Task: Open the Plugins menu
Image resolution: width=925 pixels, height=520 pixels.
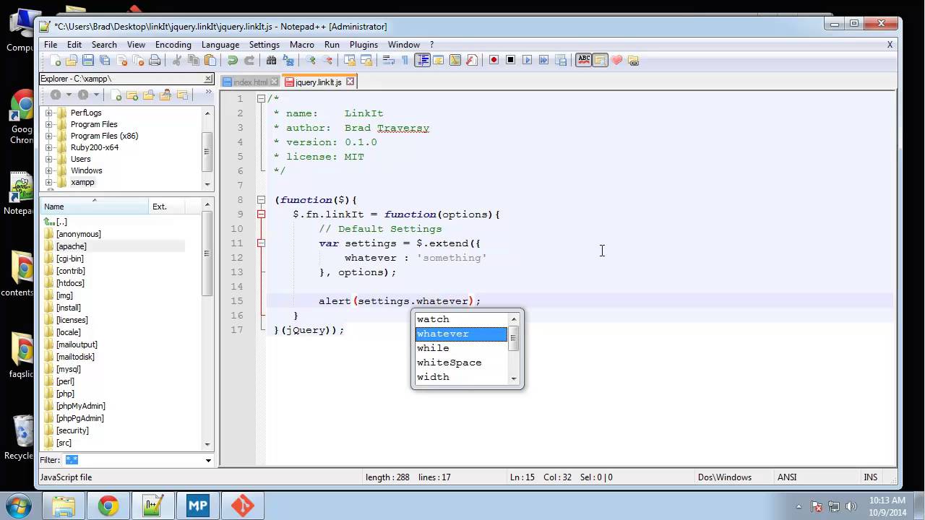Action: point(363,45)
